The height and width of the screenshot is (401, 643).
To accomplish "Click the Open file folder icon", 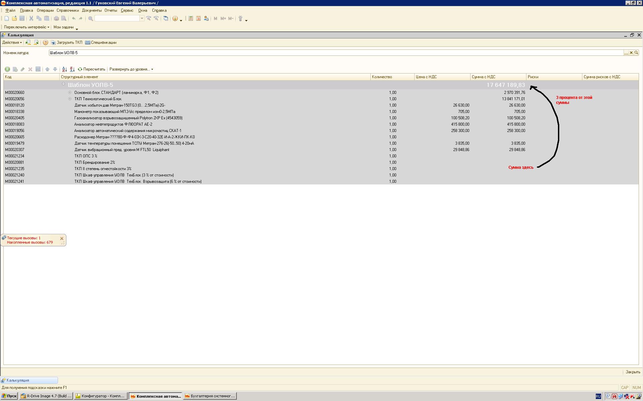I will 14,19.
